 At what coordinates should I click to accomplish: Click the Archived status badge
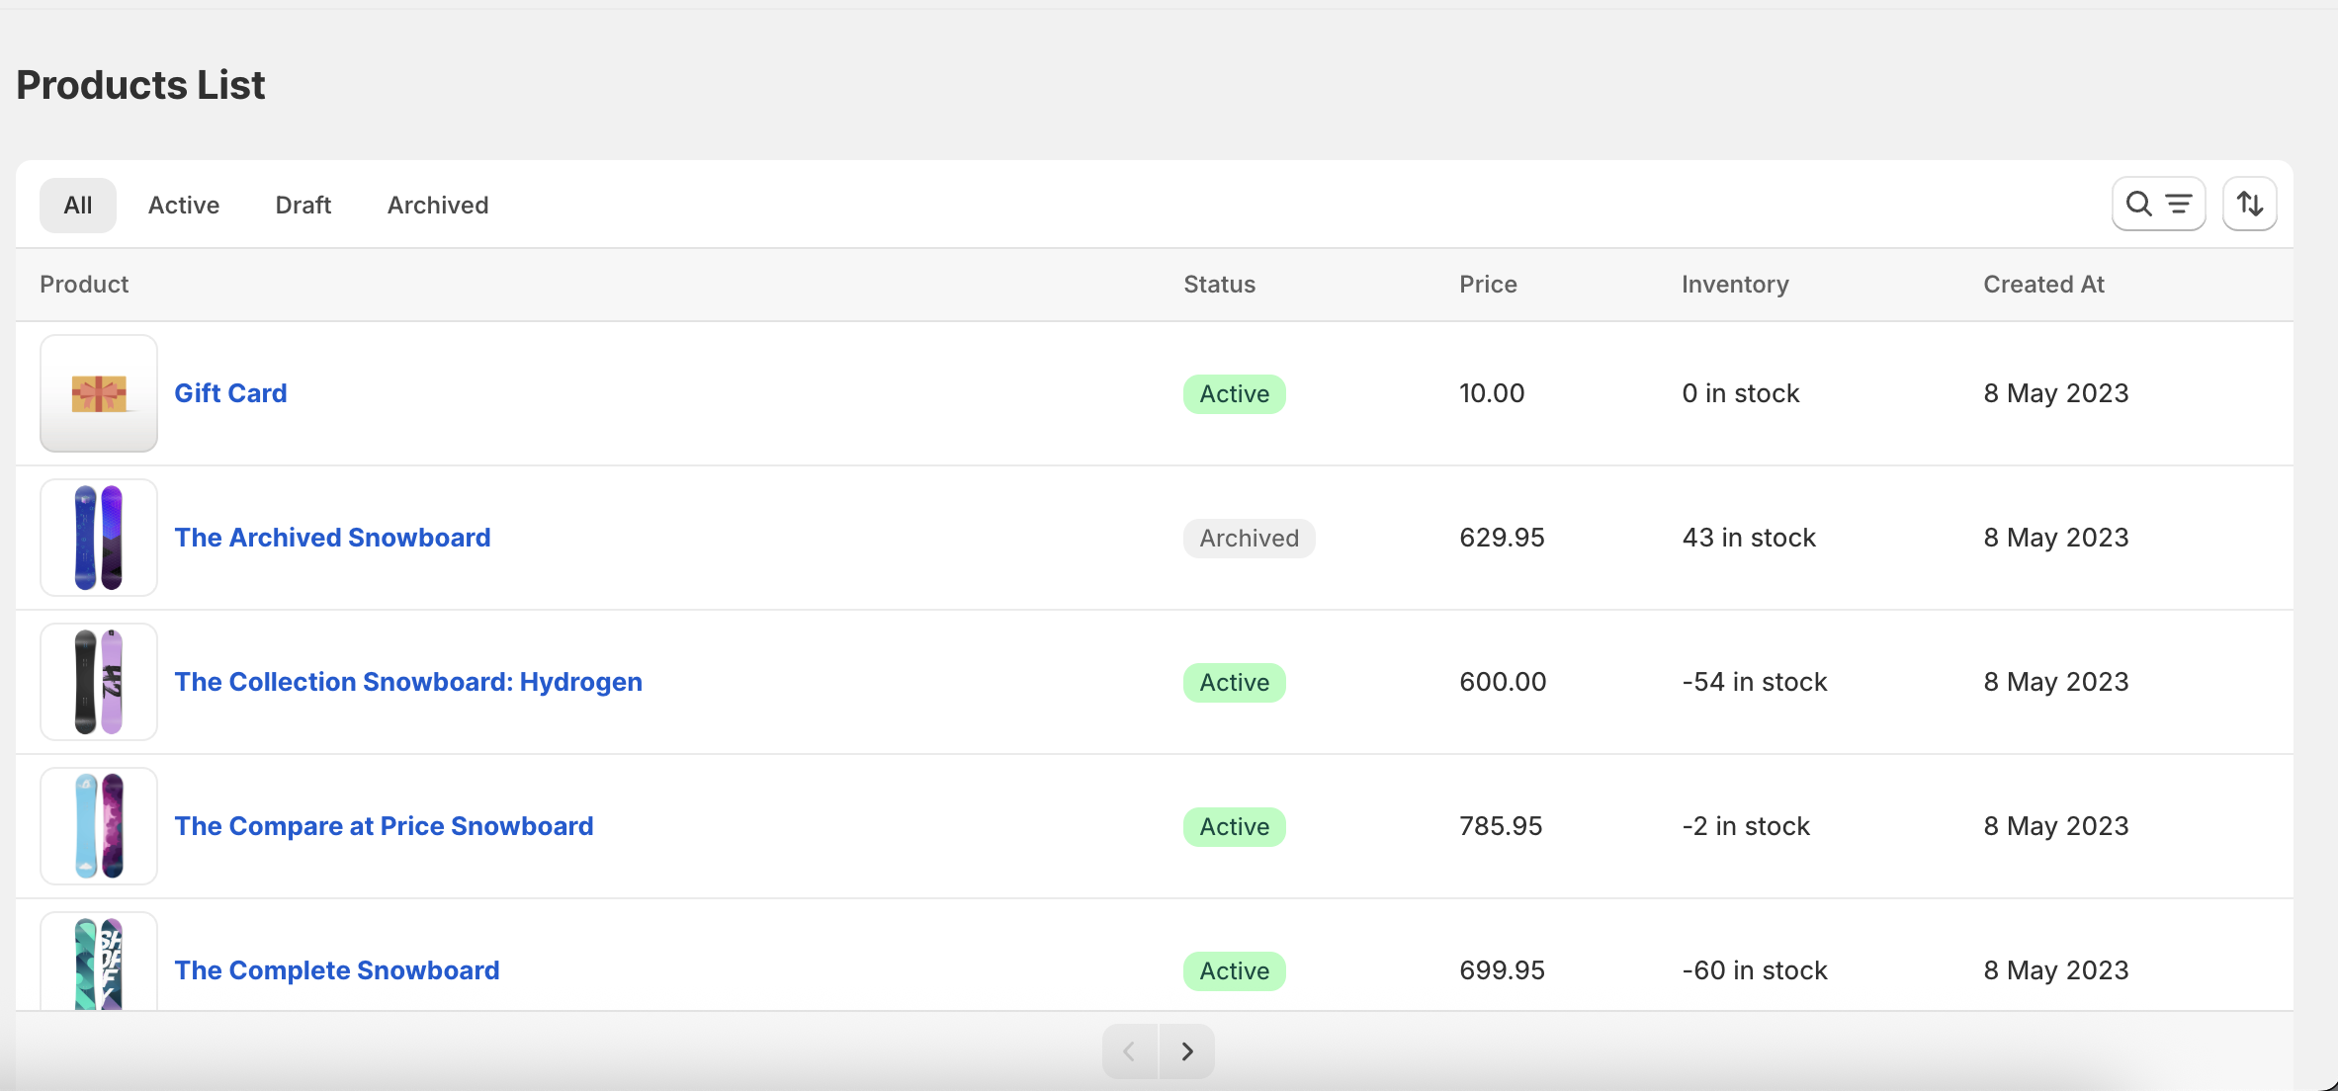[1250, 539]
